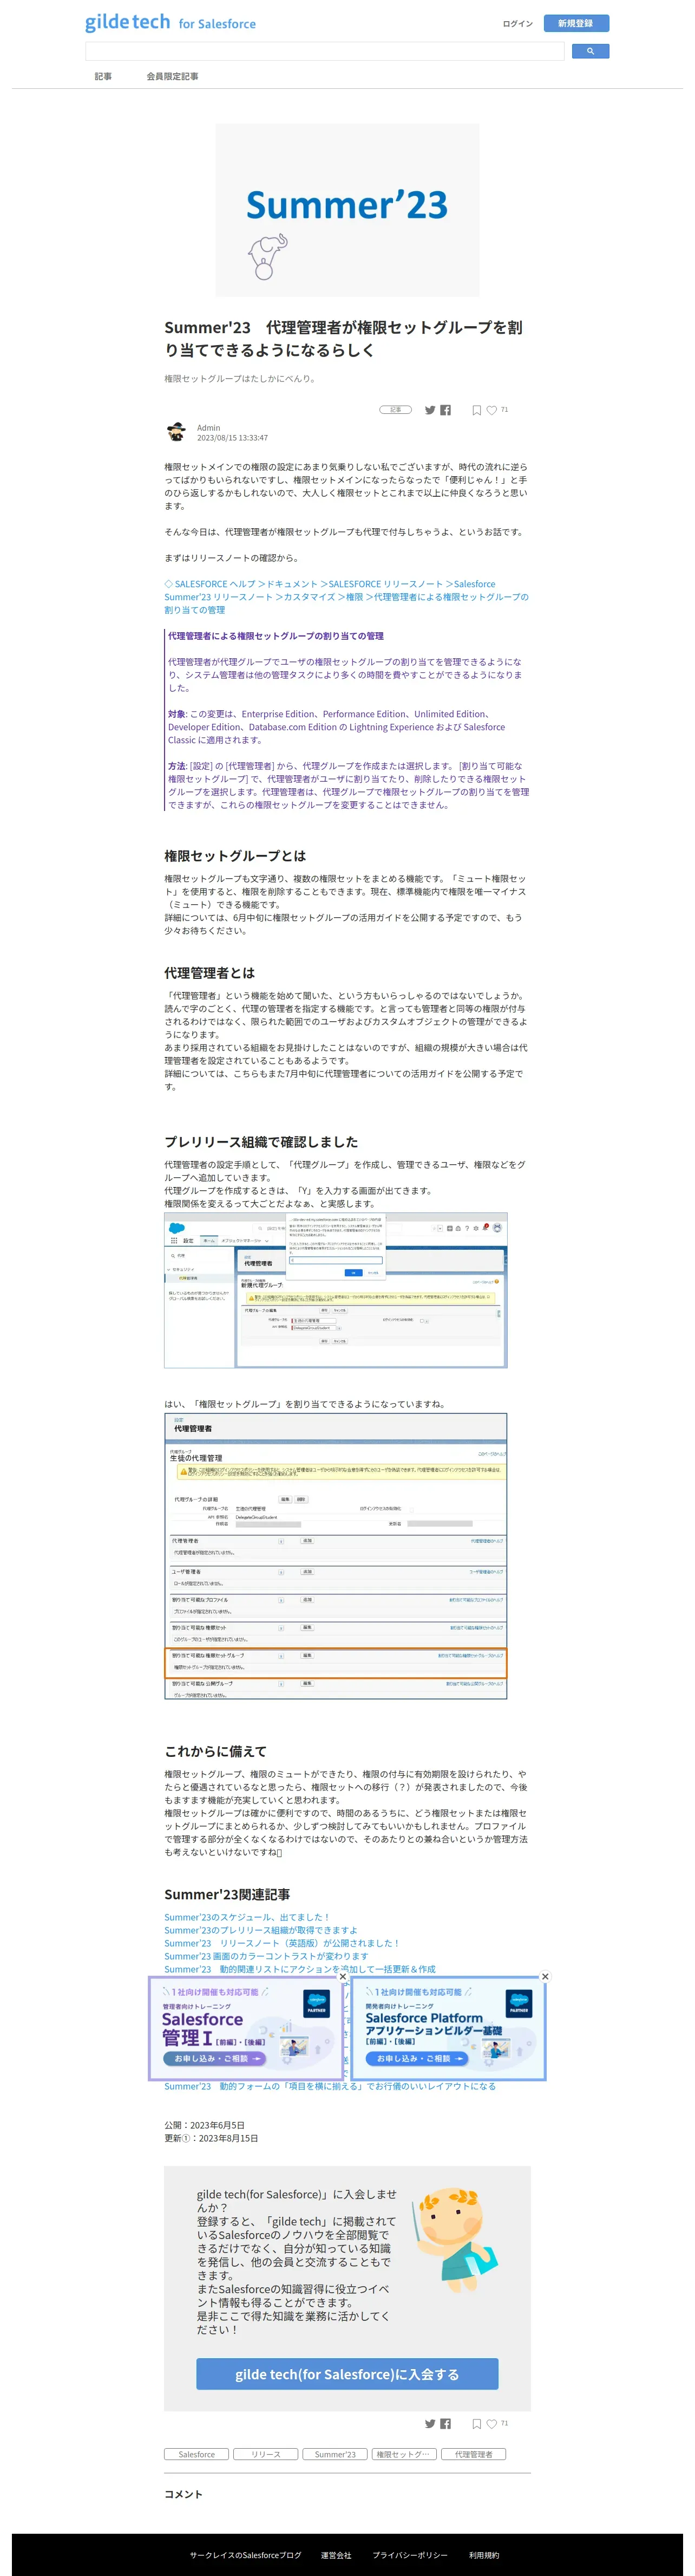Screen dimensions: 695x2576
Task: Click the Admin author name
Action: coord(209,428)
